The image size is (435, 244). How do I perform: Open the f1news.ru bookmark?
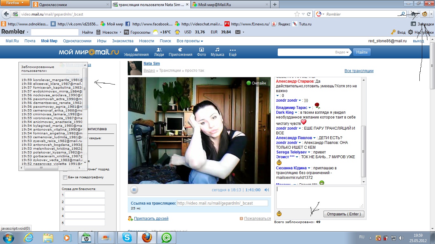click(x=247, y=24)
